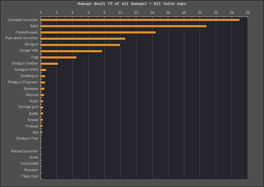Select the Grenade launcher label
Screen dimensions: 264x187
(23, 20)
